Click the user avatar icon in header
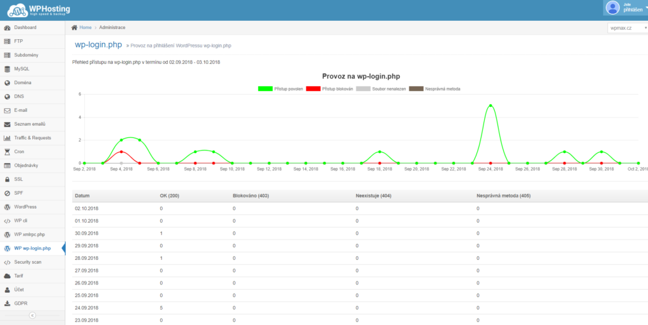Image resolution: width=648 pixels, height=325 pixels. (x=613, y=8)
